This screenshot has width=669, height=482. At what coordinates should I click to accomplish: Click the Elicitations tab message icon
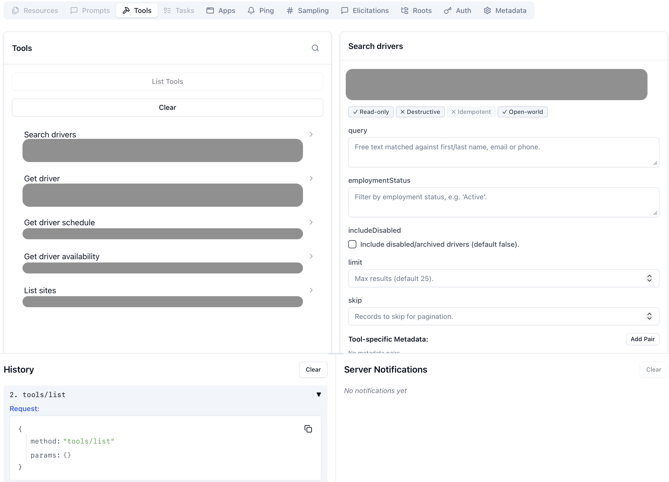click(x=345, y=10)
